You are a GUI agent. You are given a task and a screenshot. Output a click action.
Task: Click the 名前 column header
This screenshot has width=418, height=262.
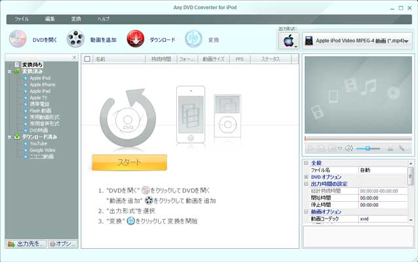point(119,59)
